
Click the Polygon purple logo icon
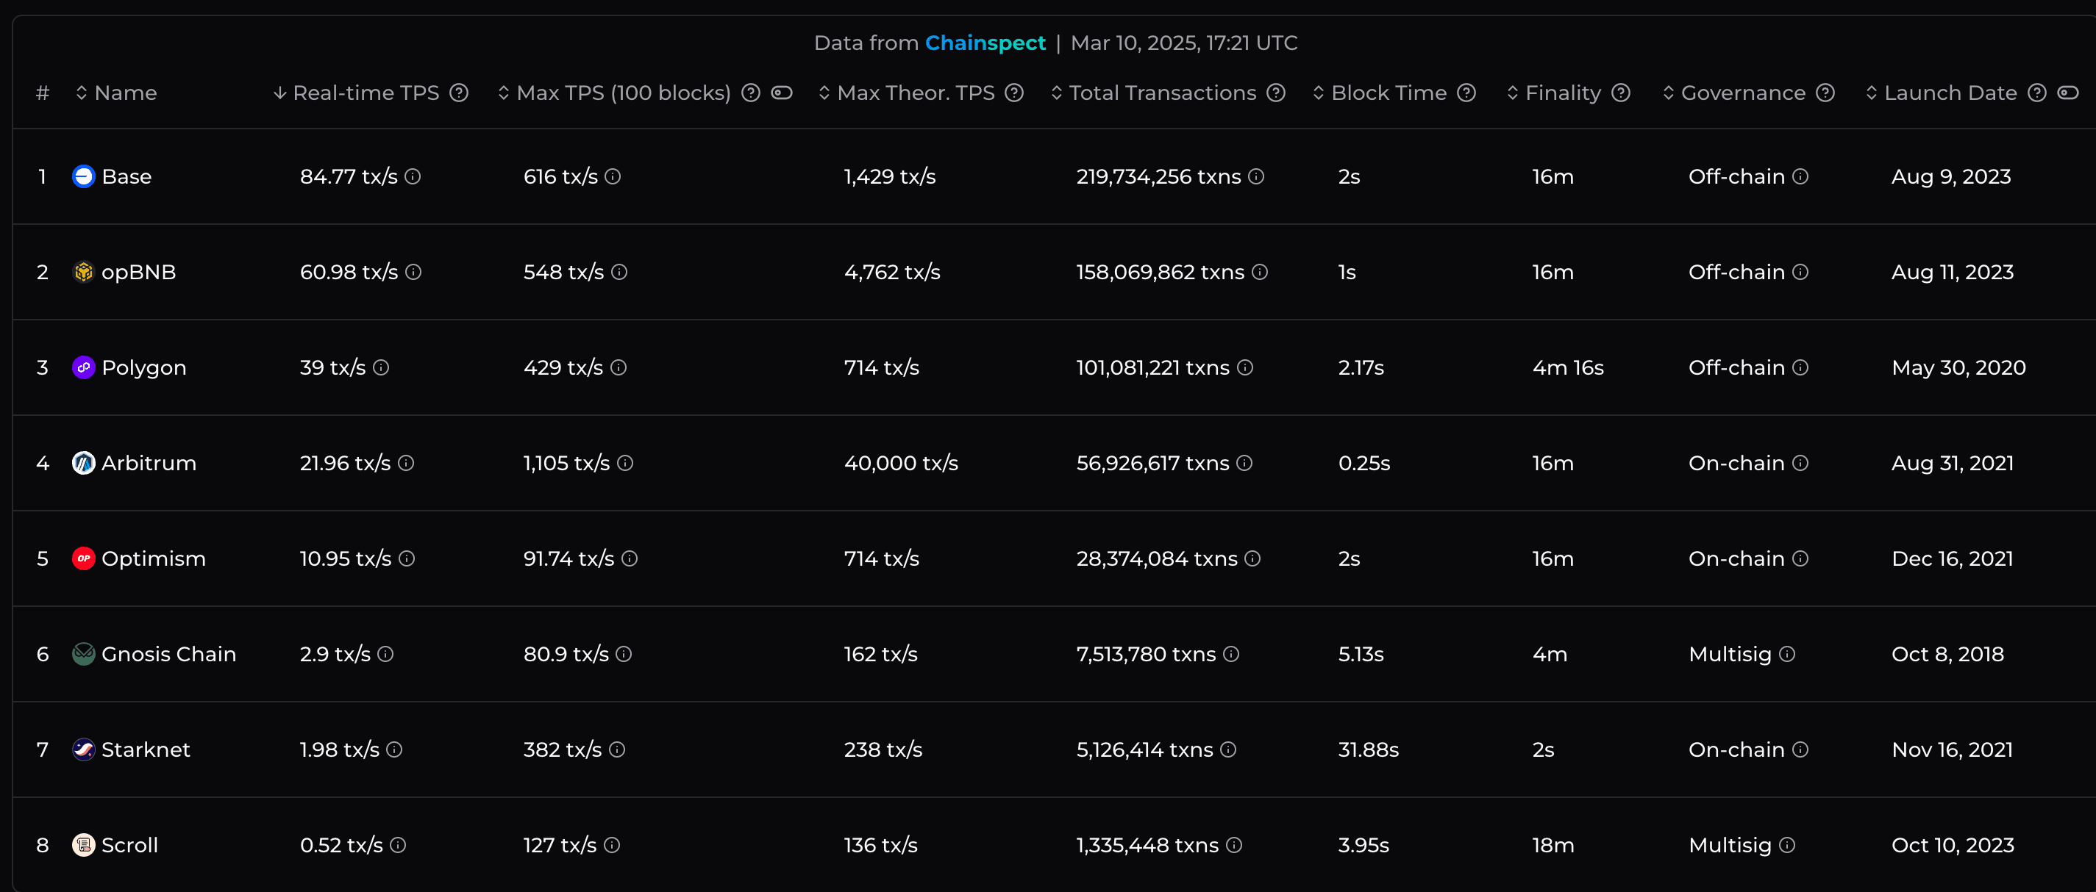84,367
